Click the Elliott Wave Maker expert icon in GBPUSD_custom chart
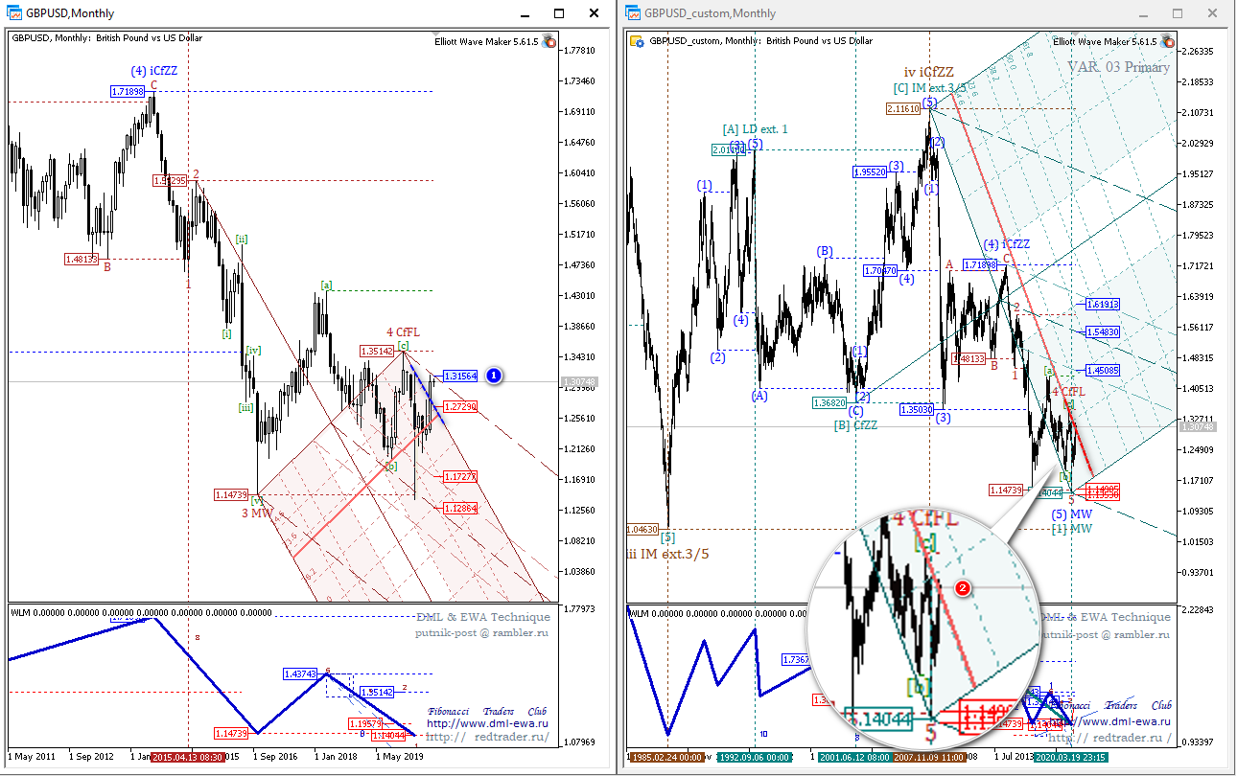This screenshot has height=776, width=1237. (1167, 41)
